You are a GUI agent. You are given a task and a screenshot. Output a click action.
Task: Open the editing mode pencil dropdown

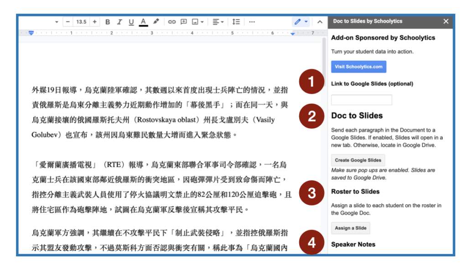tap(301, 22)
